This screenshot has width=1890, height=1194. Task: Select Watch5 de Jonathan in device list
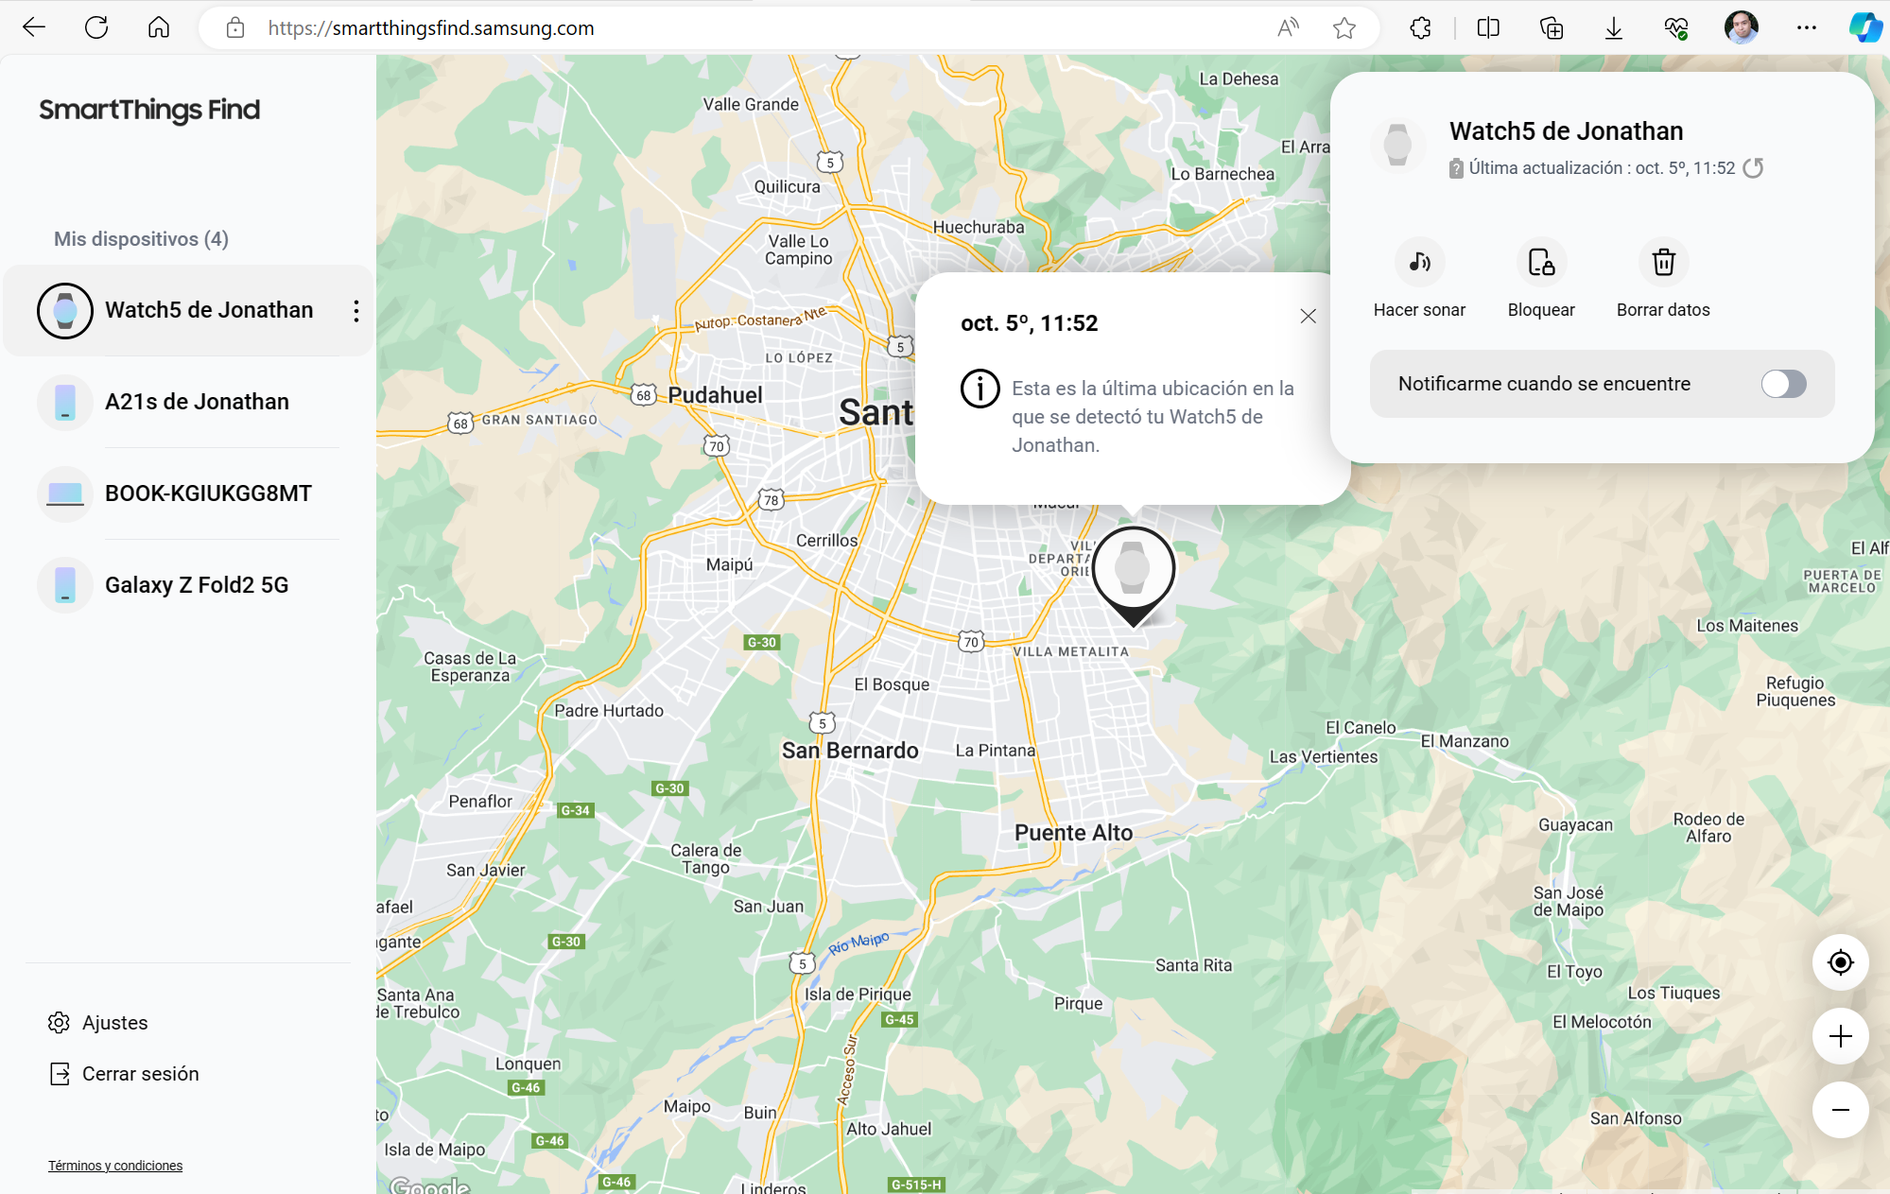point(188,310)
